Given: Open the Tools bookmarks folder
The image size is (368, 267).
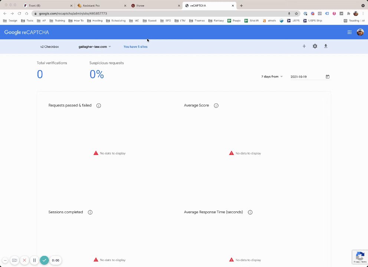Looking at the screenshot, I should tap(27, 21).
